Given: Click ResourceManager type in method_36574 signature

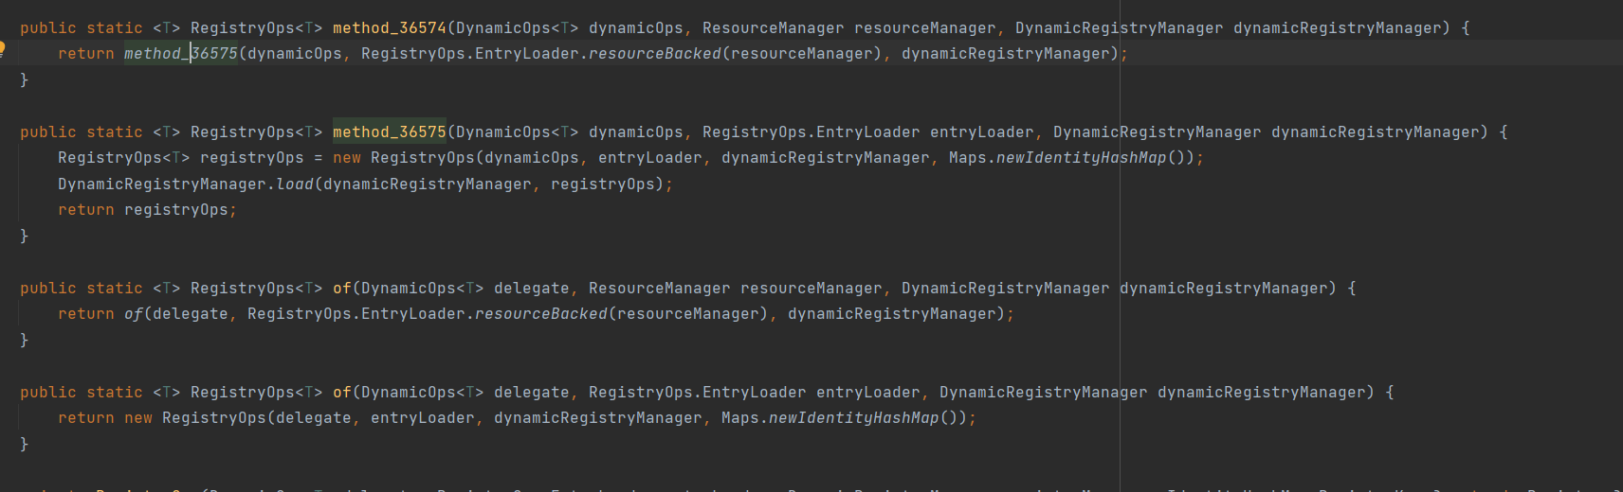Looking at the screenshot, I should point(774,28).
